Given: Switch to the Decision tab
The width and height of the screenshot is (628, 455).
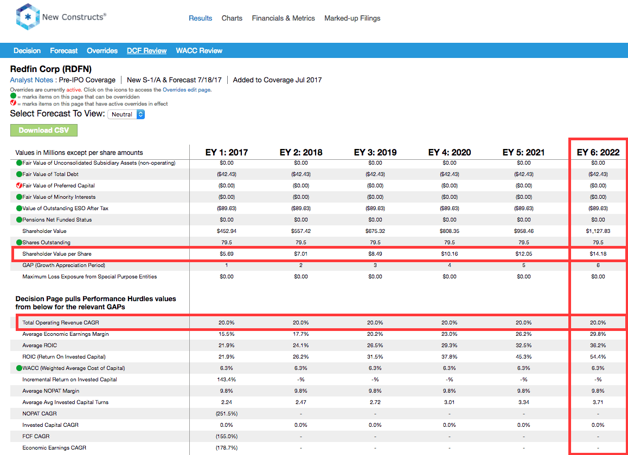Looking at the screenshot, I should coord(27,50).
